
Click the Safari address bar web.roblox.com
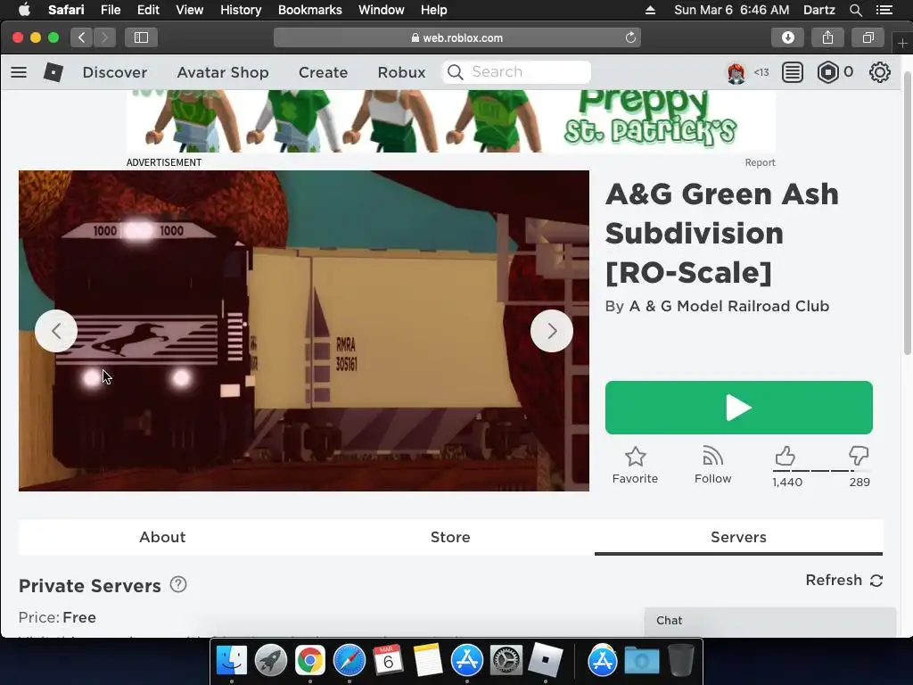coord(457,37)
